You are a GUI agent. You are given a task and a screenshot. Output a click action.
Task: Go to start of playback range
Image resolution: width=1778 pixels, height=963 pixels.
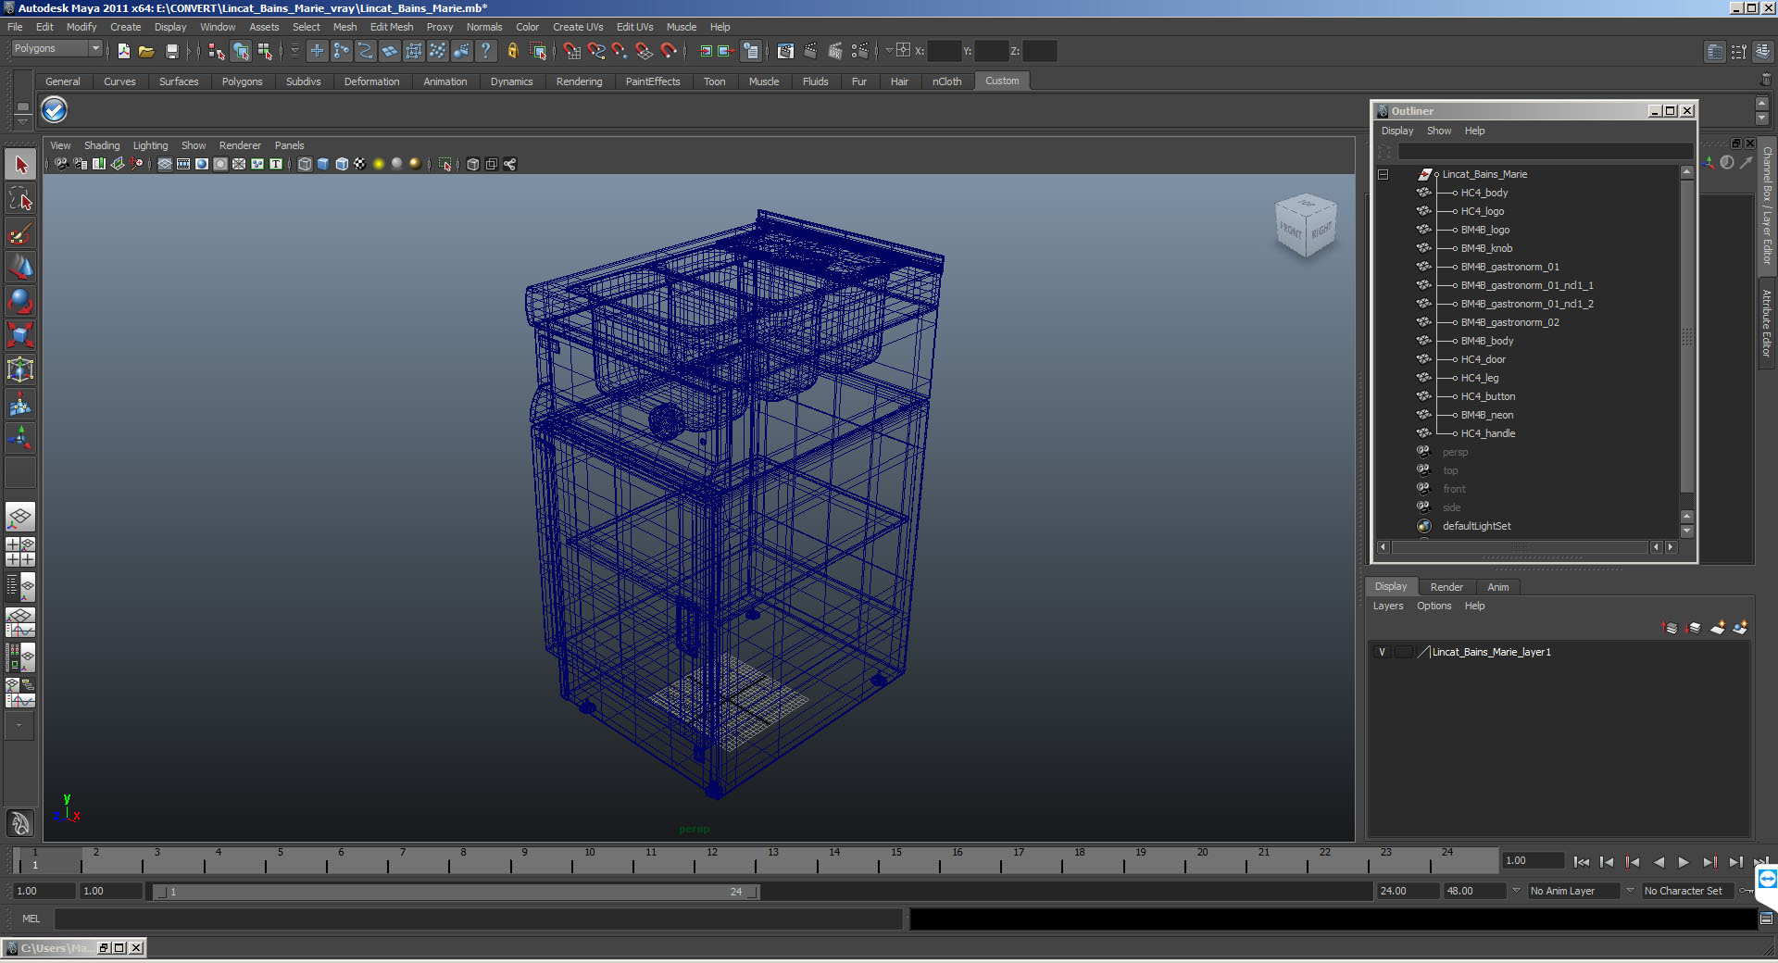pyautogui.click(x=1582, y=862)
